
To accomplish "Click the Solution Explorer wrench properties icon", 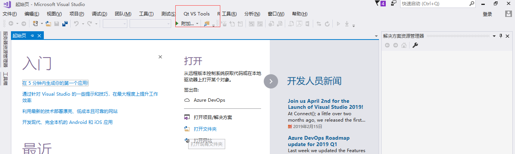I will pyautogui.click(x=415, y=45).
